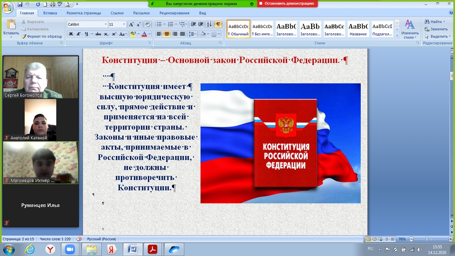Shrink font size with the small A button
This screenshot has width=455, height=256.
(x=139, y=24)
